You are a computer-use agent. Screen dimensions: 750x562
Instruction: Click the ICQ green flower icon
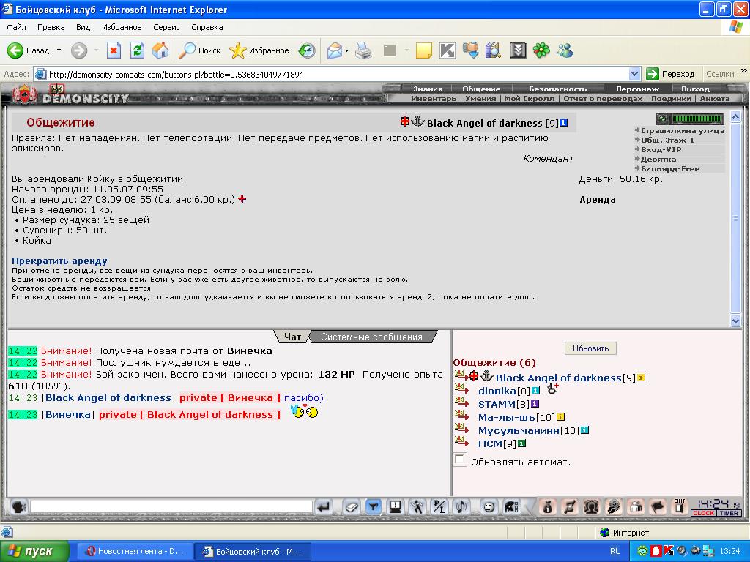tap(541, 50)
